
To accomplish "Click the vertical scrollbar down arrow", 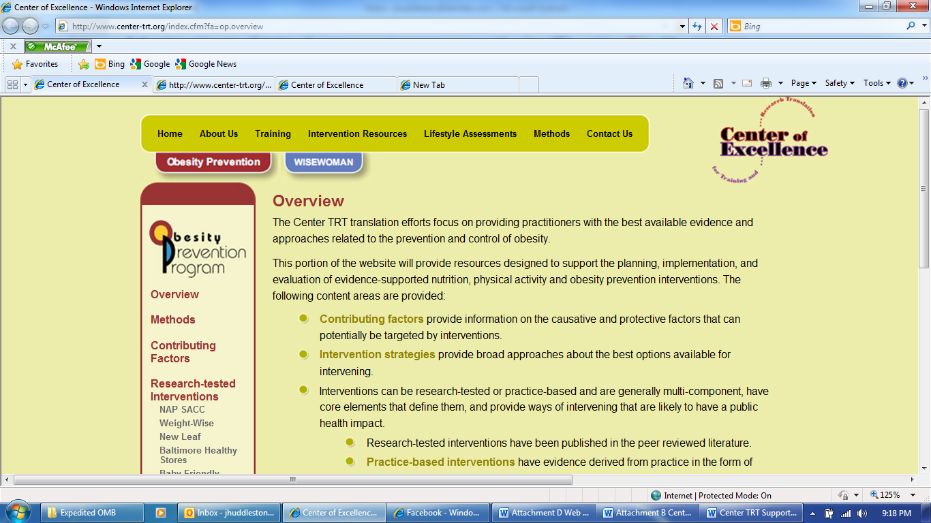I will click(x=924, y=469).
